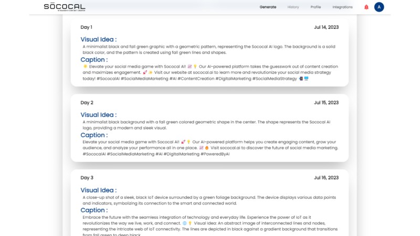Click the Jul 14, 2023 date
The height and width of the screenshot is (236, 420).
click(326, 27)
